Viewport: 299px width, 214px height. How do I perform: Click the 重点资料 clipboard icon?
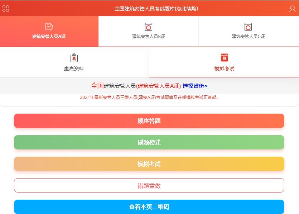click(74, 58)
